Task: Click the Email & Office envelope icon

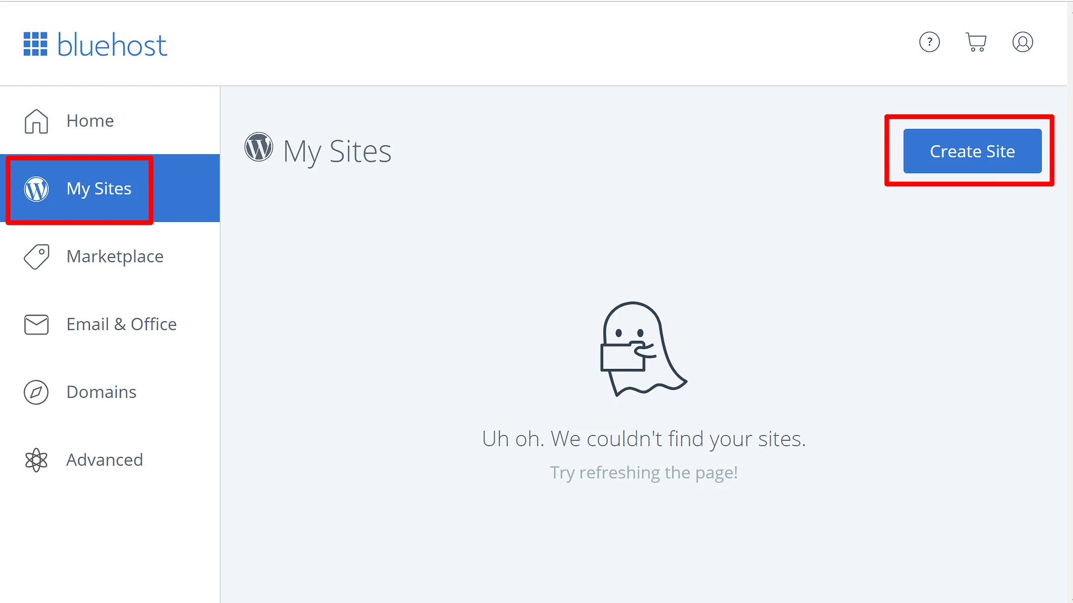Action: [x=35, y=324]
